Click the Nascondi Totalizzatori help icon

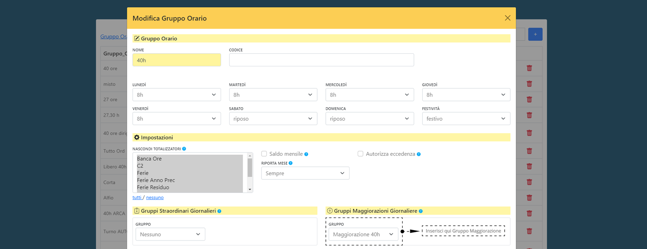coord(184,149)
